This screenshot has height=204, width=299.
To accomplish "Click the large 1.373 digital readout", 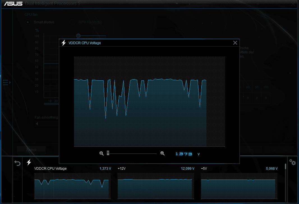I will point(184,154).
